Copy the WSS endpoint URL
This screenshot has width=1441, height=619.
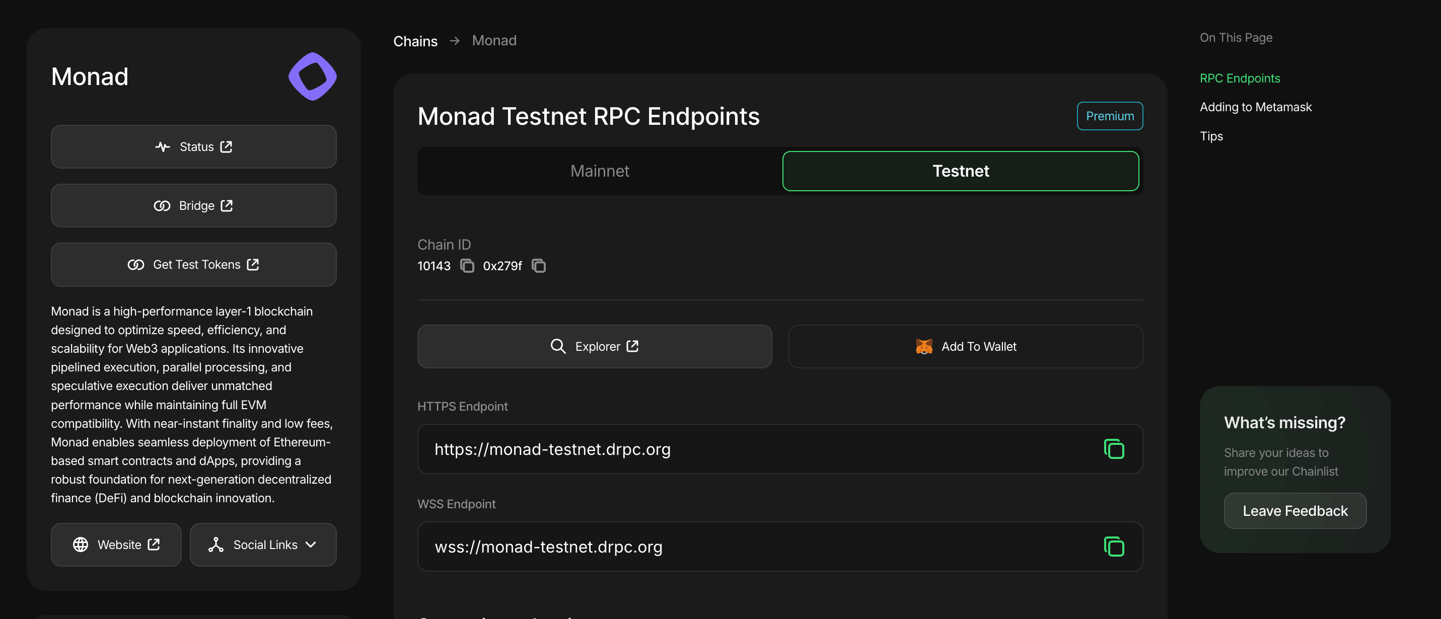[x=1113, y=547]
